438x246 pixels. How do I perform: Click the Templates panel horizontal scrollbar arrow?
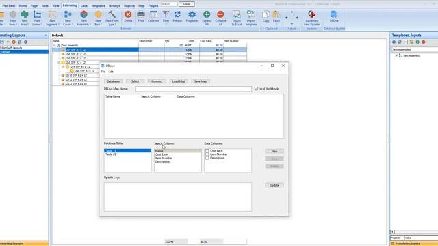392,232
